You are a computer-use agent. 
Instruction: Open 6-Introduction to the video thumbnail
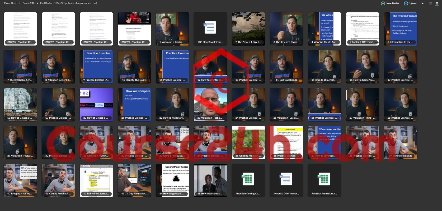(400, 29)
